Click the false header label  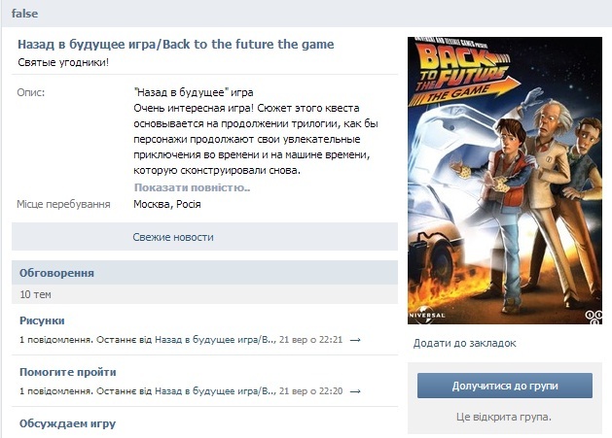[x=24, y=14]
